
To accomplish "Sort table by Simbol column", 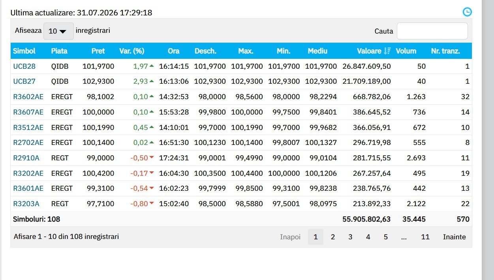I will 24,51.
